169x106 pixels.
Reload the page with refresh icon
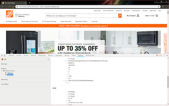10,7
